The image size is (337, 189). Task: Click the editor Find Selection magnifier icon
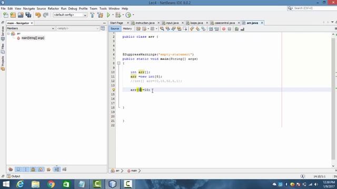pos(162,29)
